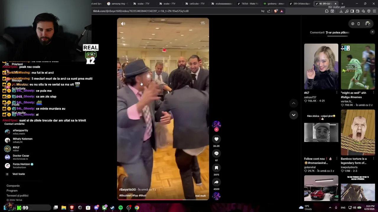Expand followed accounts with Vezi toate

pos(19,174)
